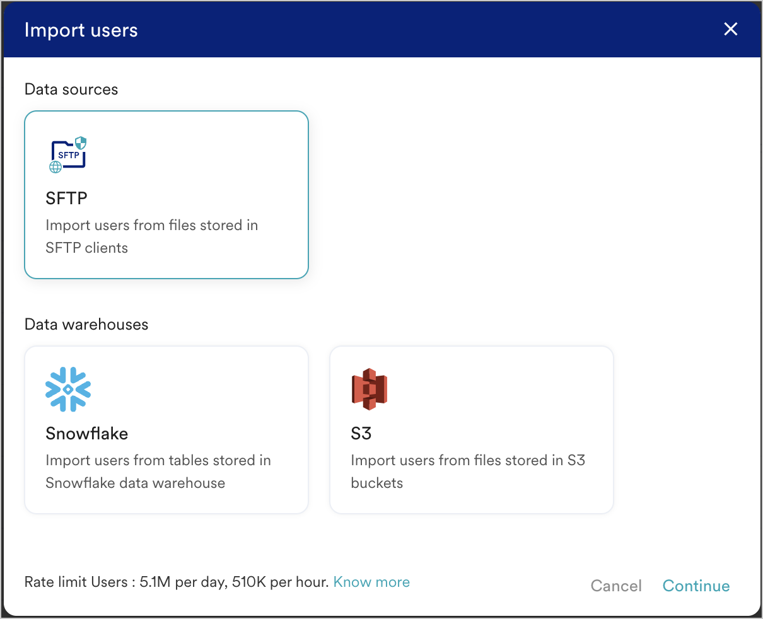
Task: Click the S3 buckets description text
Action: 468,471
